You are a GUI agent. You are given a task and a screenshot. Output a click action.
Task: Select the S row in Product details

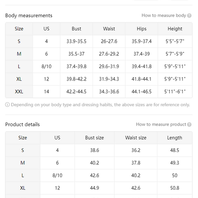pyautogui.click(x=99, y=150)
